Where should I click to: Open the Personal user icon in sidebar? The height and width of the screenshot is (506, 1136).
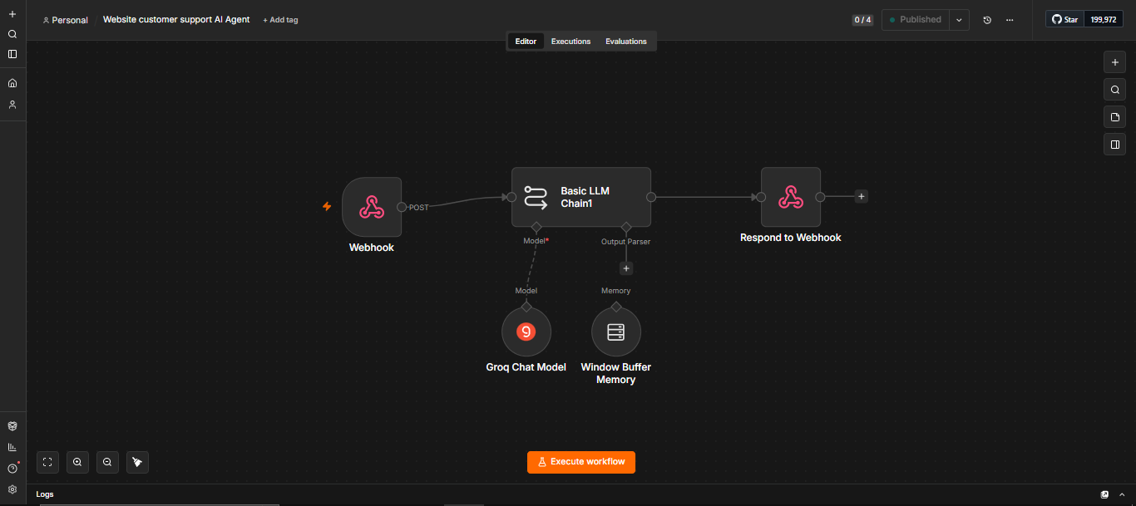click(12, 105)
